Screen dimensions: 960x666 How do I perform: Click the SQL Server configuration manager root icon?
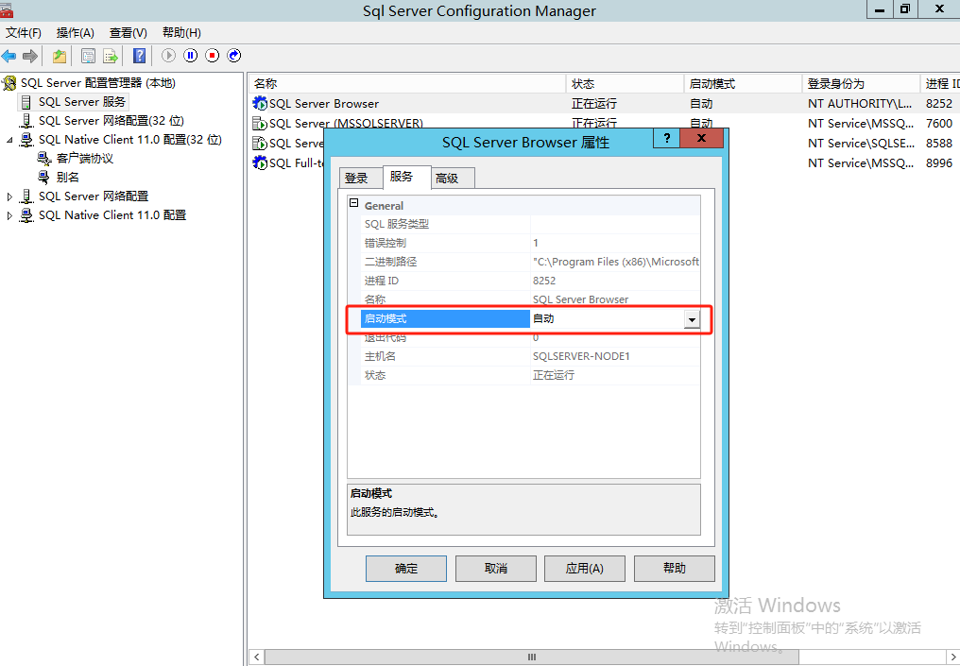coord(9,82)
